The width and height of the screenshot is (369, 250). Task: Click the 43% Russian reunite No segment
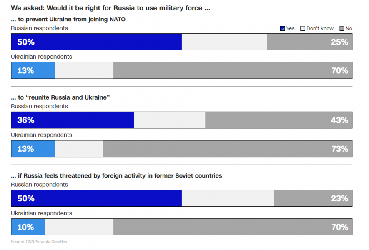pos(279,120)
